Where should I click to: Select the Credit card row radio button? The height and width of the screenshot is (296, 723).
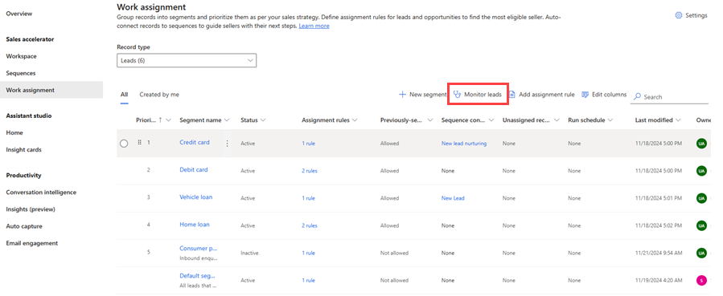click(x=124, y=144)
